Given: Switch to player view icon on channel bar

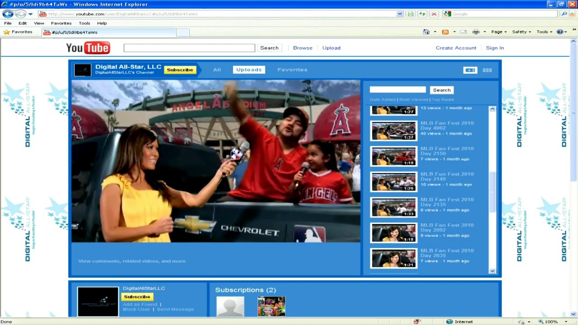Looking at the screenshot, I should click(470, 70).
